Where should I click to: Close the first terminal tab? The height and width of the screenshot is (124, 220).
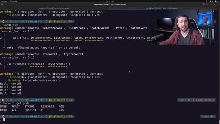tap(106, 8)
